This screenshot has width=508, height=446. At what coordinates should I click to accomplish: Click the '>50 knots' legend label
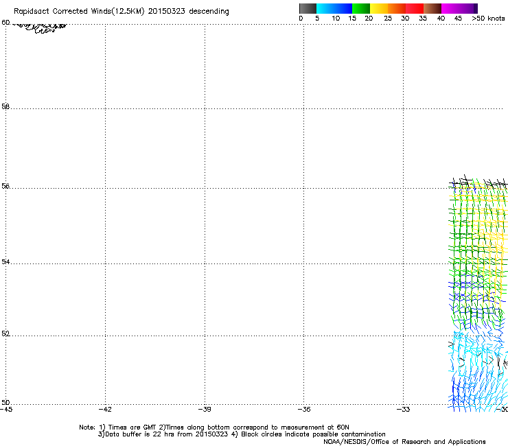[x=488, y=19]
